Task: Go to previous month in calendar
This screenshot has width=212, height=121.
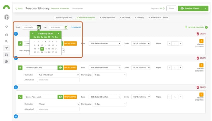Action: tap(33, 34)
